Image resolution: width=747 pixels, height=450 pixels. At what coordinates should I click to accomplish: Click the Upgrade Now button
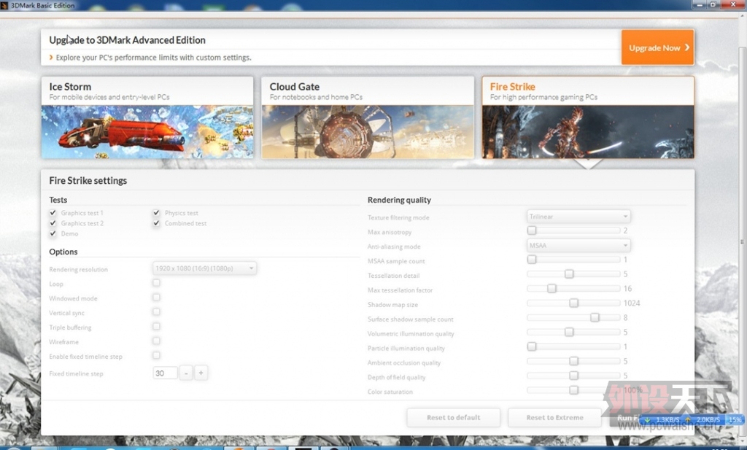tap(657, 47)
